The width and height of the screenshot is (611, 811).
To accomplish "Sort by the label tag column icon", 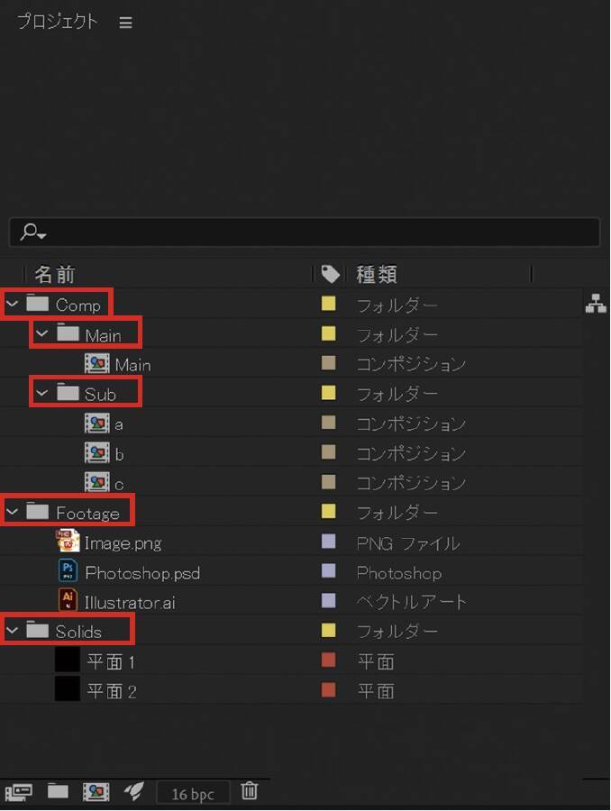I will click(x=330, y=274).
